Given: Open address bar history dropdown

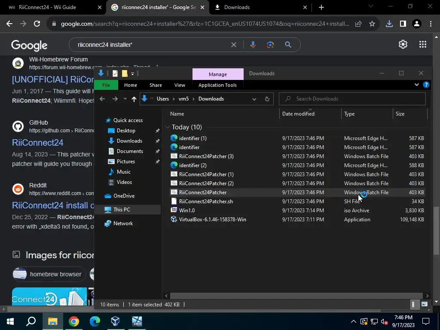Looking at the screenshot, I should point(254,99).
